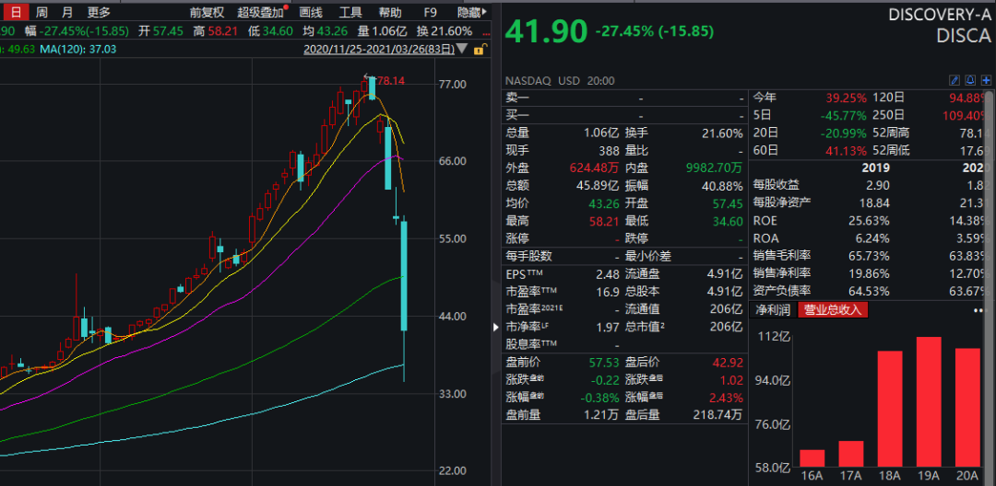This screenshot has height=486, width=996.
Task: Click the 19A revenue bar
Action: pos(929,401)
